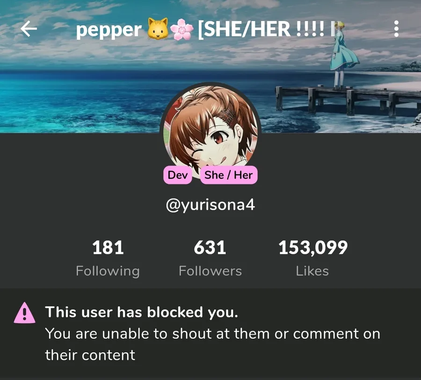The height and width of the screenshot is (380, 421).
Task: Tap the pink Dev badge
Action: click(177, 175)
